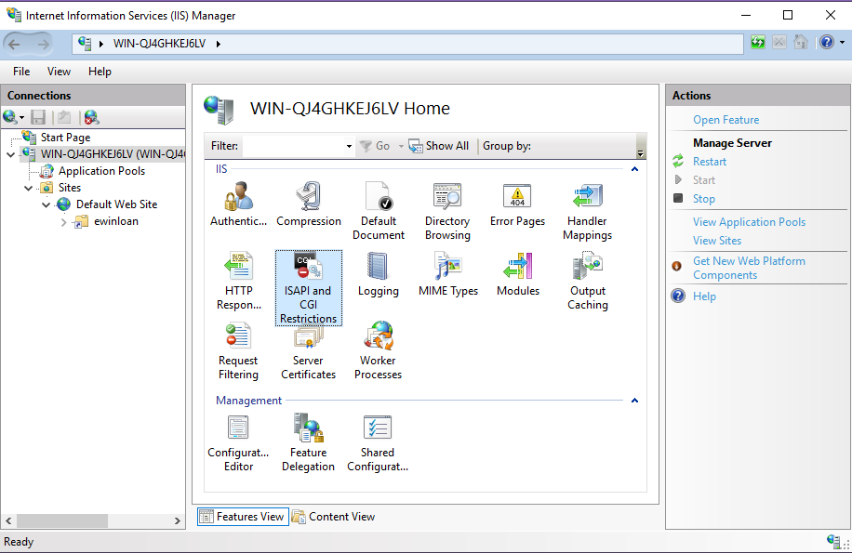Open the Go button dropdown arrow

click(x=401, y=146)
